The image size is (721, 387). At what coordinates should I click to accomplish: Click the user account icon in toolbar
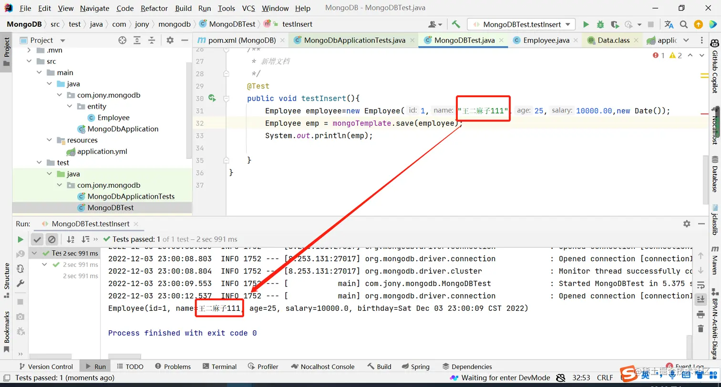tap(435, 24)
